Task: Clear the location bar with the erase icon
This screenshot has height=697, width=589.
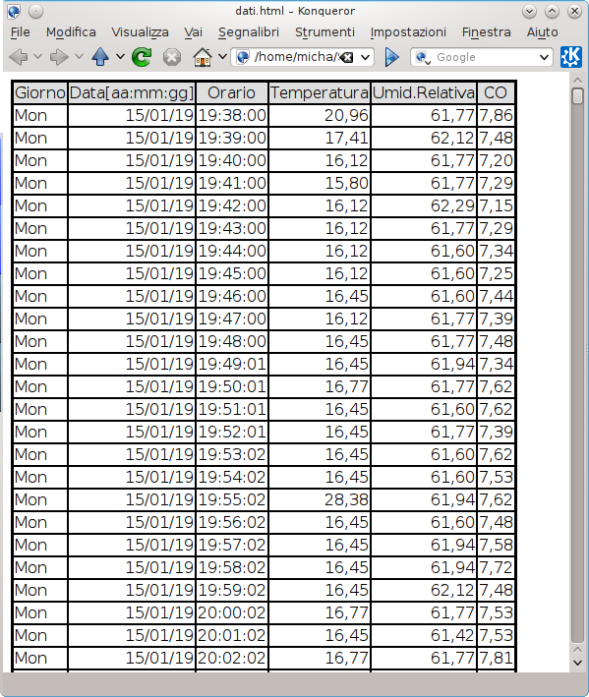Action: click(347, 57)
